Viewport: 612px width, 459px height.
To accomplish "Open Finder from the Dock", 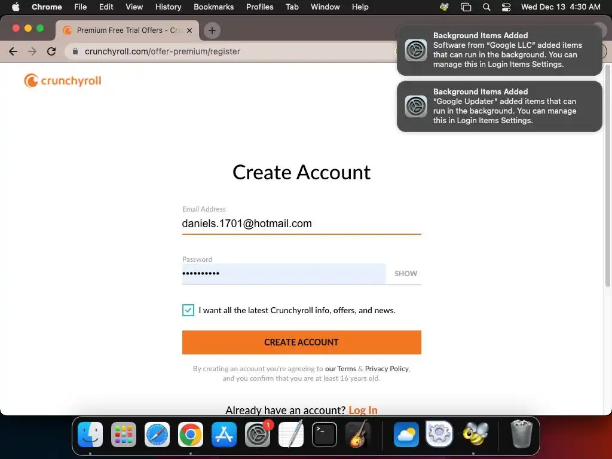I will click(90, 434).
